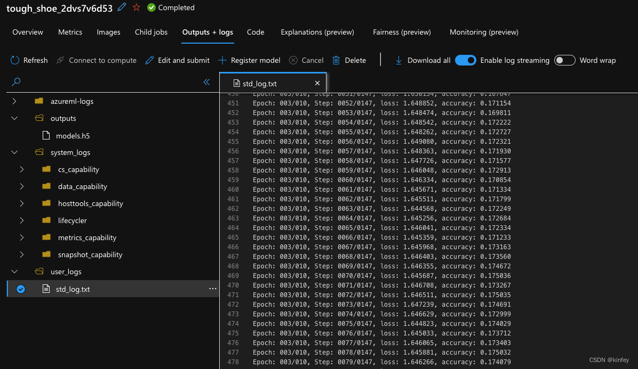Click the Download all button label
The height and width of the screenshot is (369, 638).
point(429,60)
